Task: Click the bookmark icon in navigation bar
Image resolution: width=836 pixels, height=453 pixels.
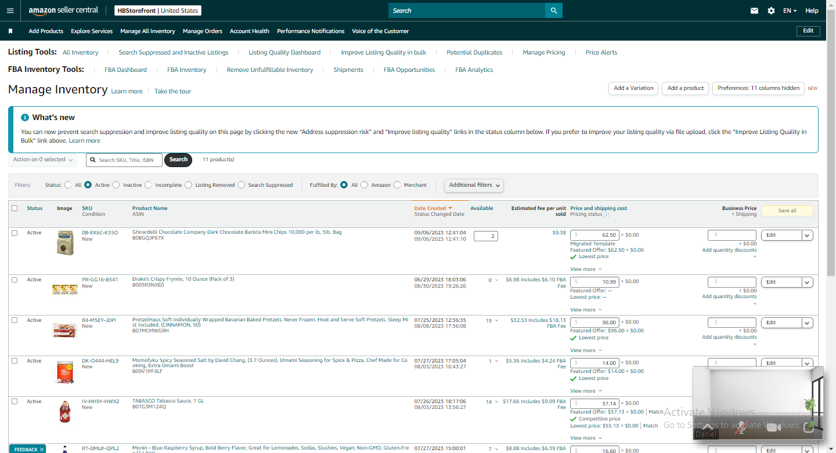Action: pos(10,31)
